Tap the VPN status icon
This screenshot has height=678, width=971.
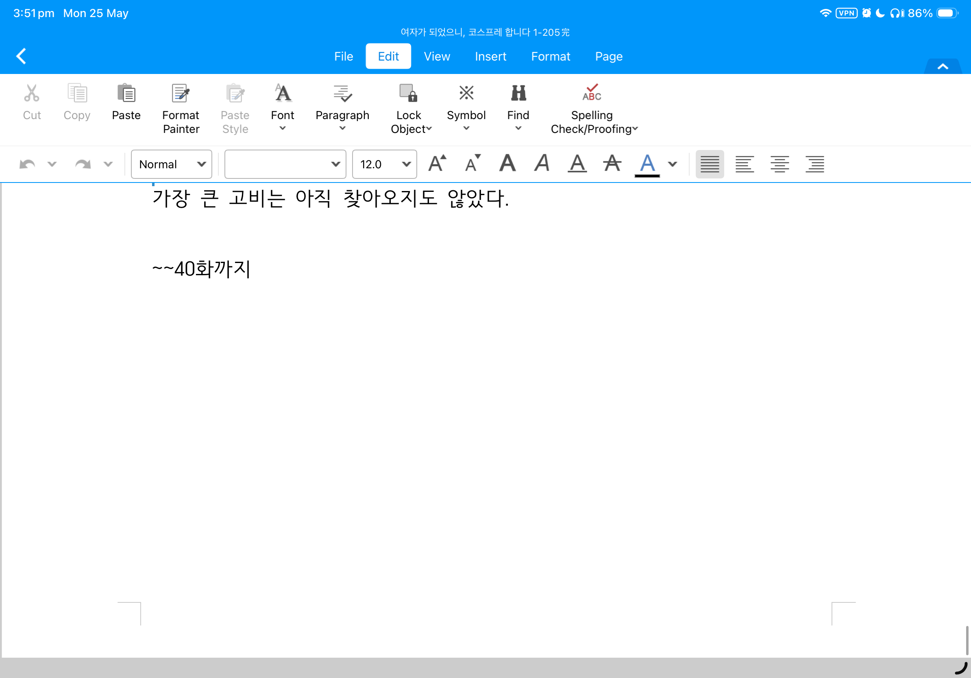(846, 13)
